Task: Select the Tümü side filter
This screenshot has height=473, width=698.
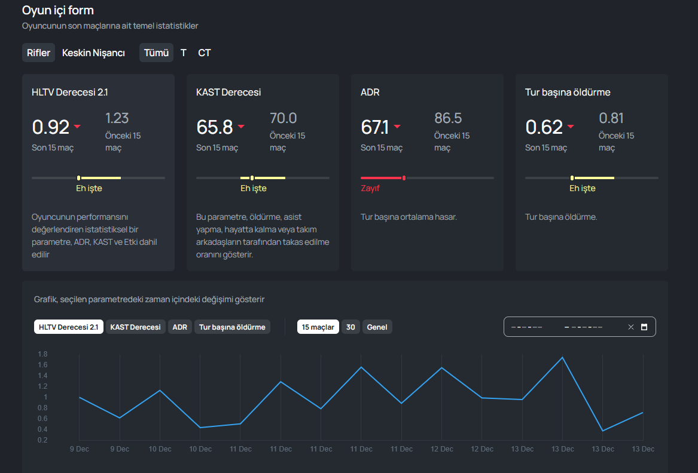Action: pos(156,53)
